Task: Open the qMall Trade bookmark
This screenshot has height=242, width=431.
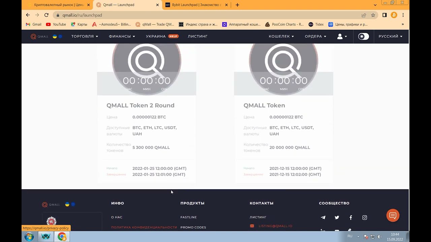Action: [155, 25]
